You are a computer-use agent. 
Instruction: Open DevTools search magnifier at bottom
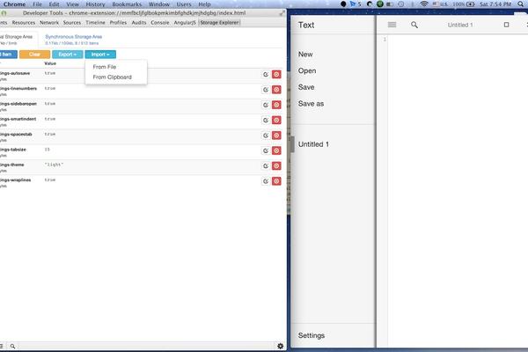[12, 346]
